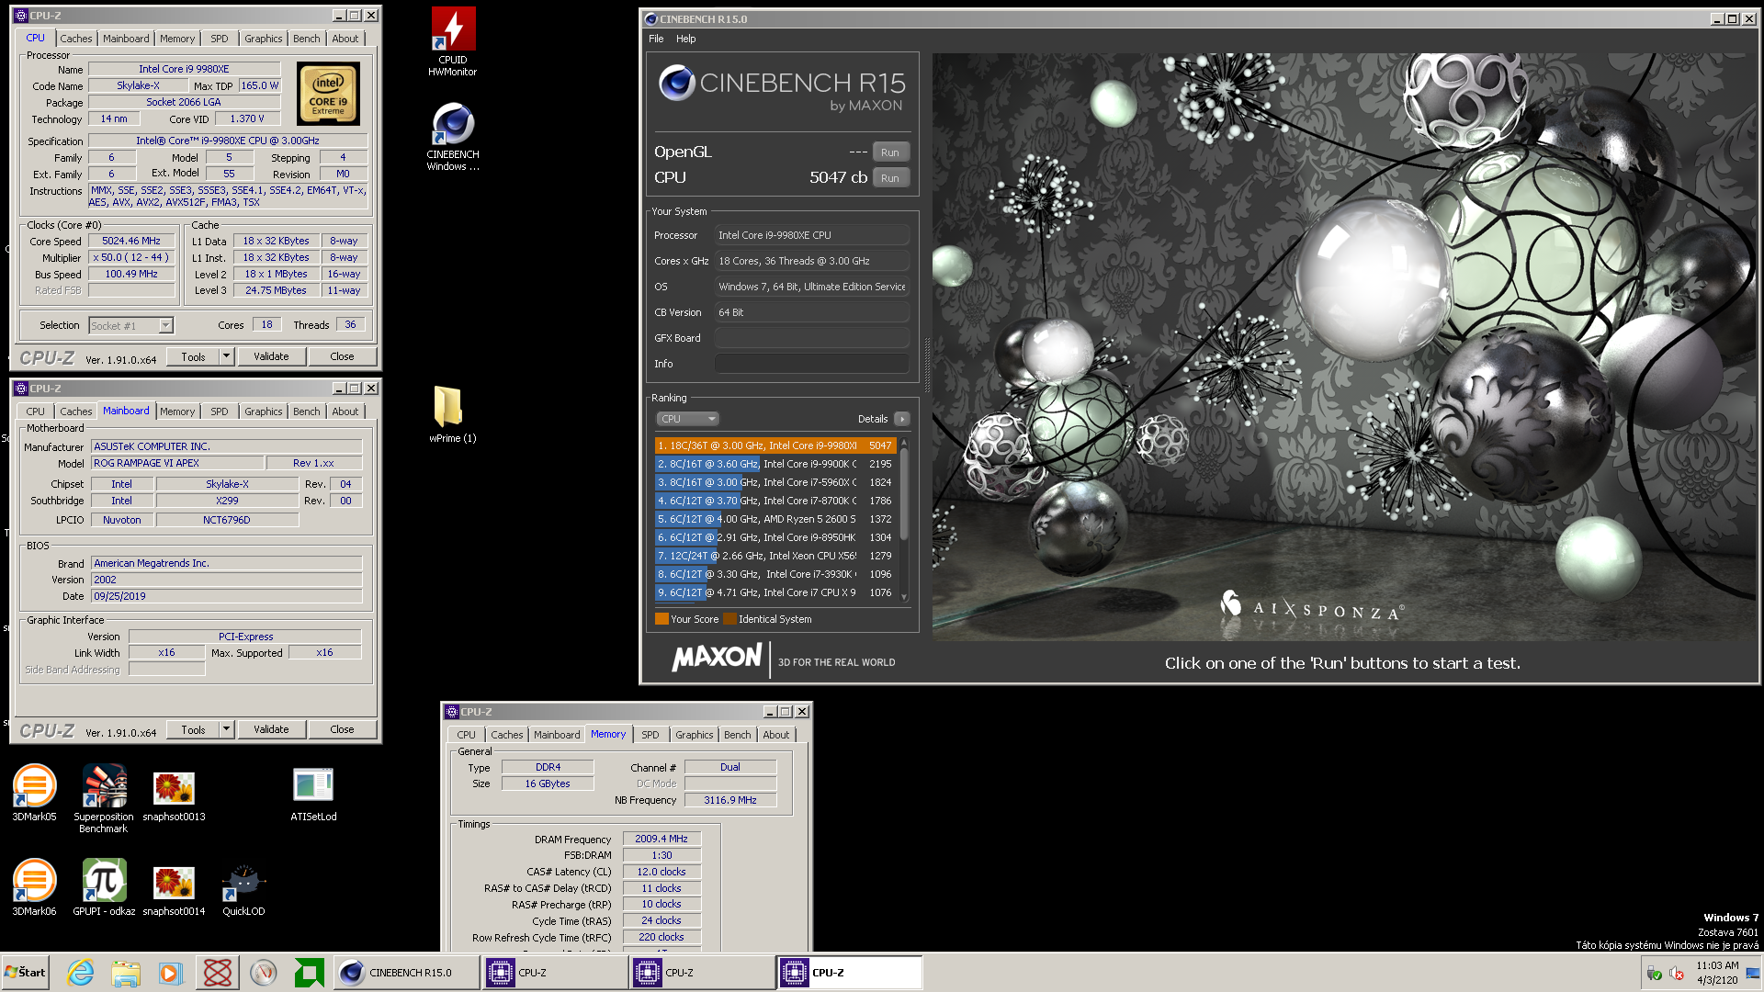
Task: Open the Superposition Benchmark desktop icon
Action: pyautogui.click(x=104, y=798)
